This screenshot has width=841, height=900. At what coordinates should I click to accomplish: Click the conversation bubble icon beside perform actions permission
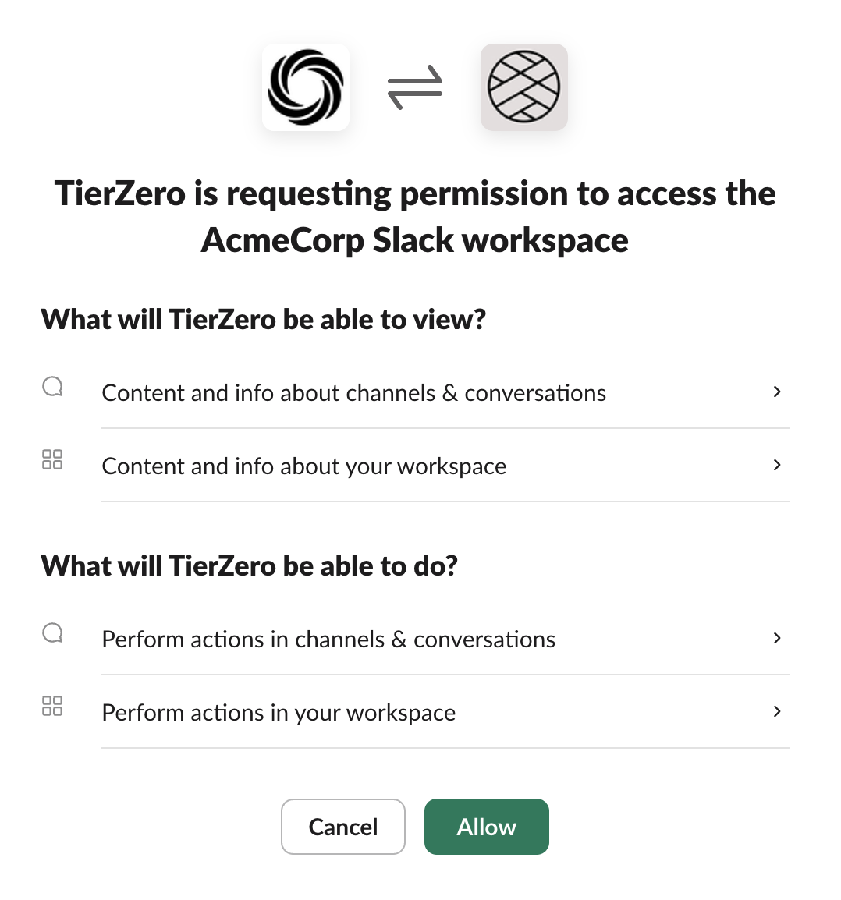pos(52,632)
